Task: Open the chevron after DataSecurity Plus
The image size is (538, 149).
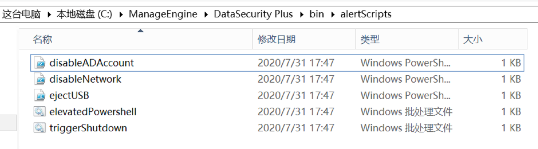Action: [x=302, y=15]
